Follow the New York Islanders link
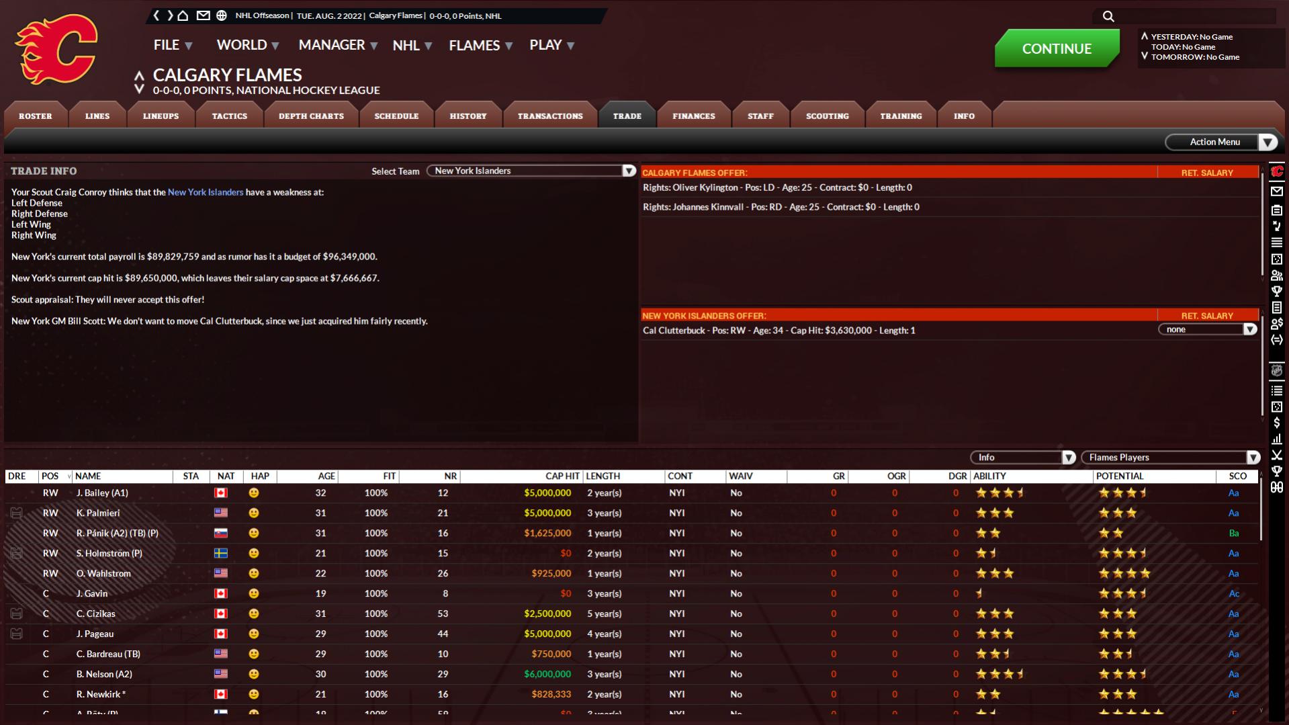 206,192
